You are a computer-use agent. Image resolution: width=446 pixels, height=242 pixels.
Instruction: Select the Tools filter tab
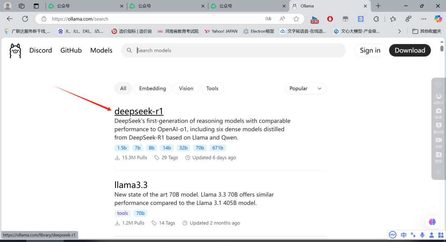[x=212, y=88]
